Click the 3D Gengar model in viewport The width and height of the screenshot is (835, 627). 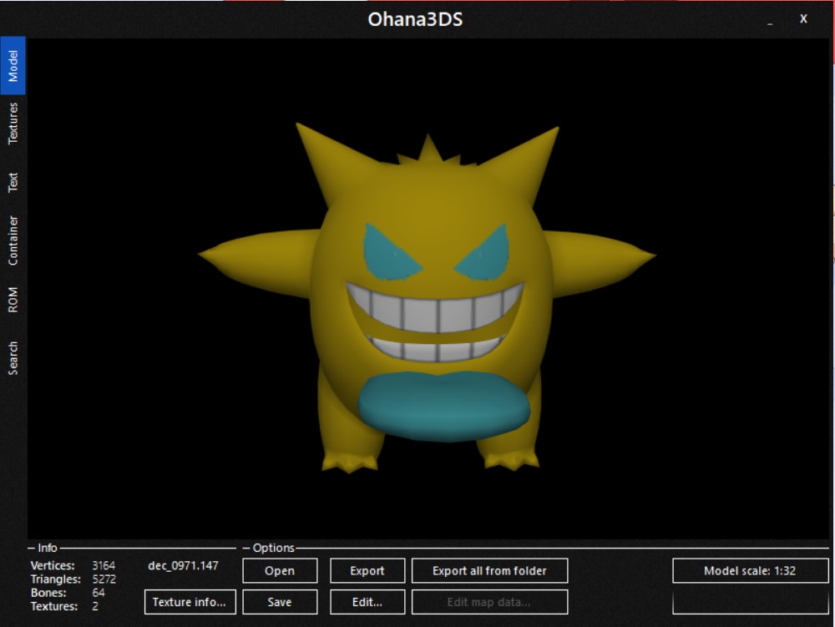(427, 298)
